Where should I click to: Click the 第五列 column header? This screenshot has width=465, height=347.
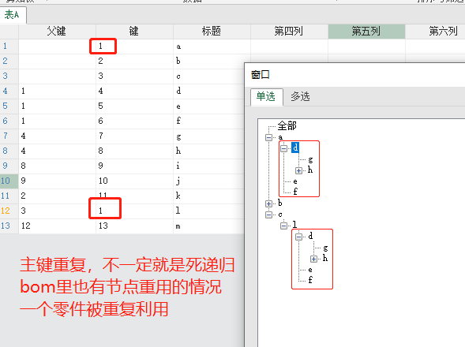[x=366, y=32]
